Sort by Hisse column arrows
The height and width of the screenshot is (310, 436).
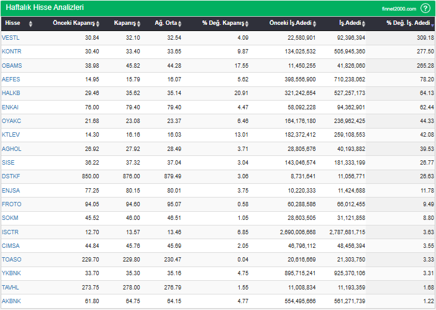point(25,24)
